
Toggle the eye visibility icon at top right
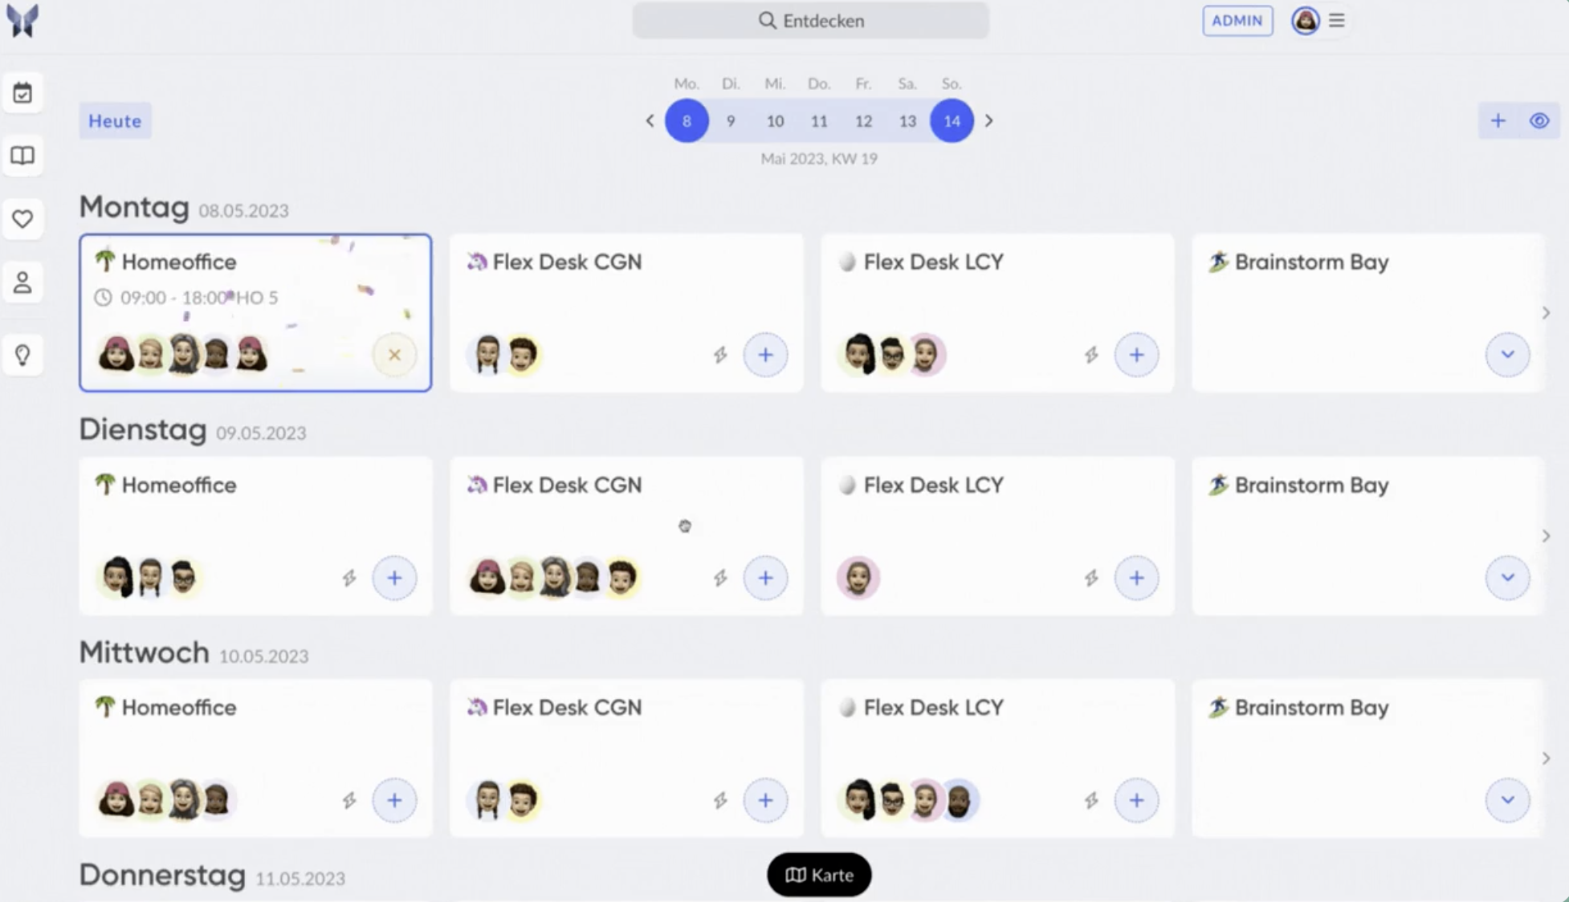coord(1539,121)
